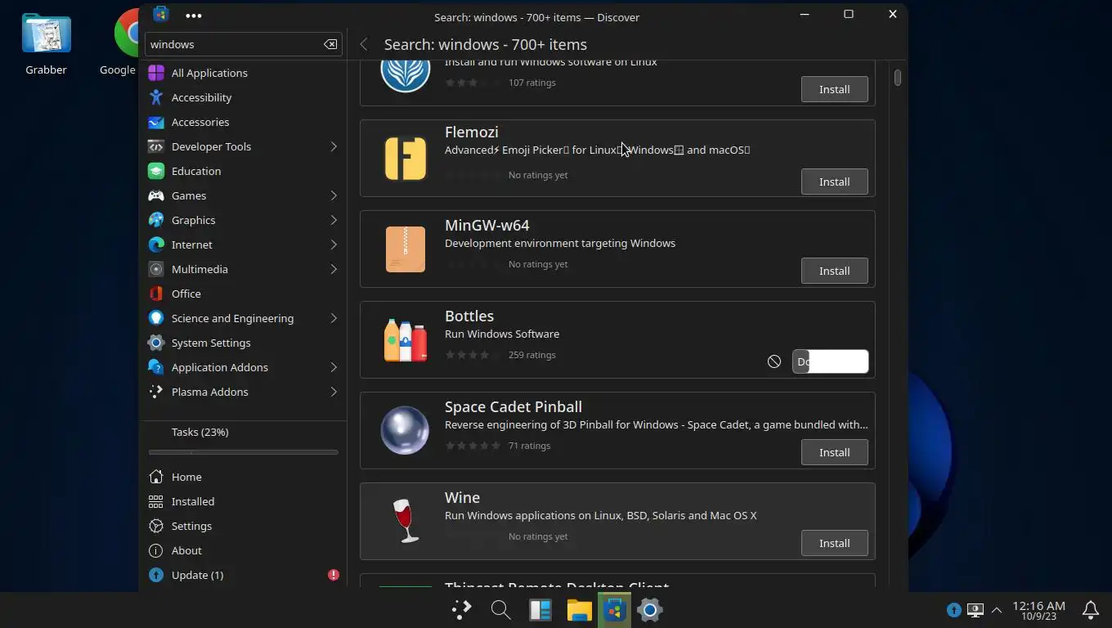Expand the Games category

tap(334, 195)
